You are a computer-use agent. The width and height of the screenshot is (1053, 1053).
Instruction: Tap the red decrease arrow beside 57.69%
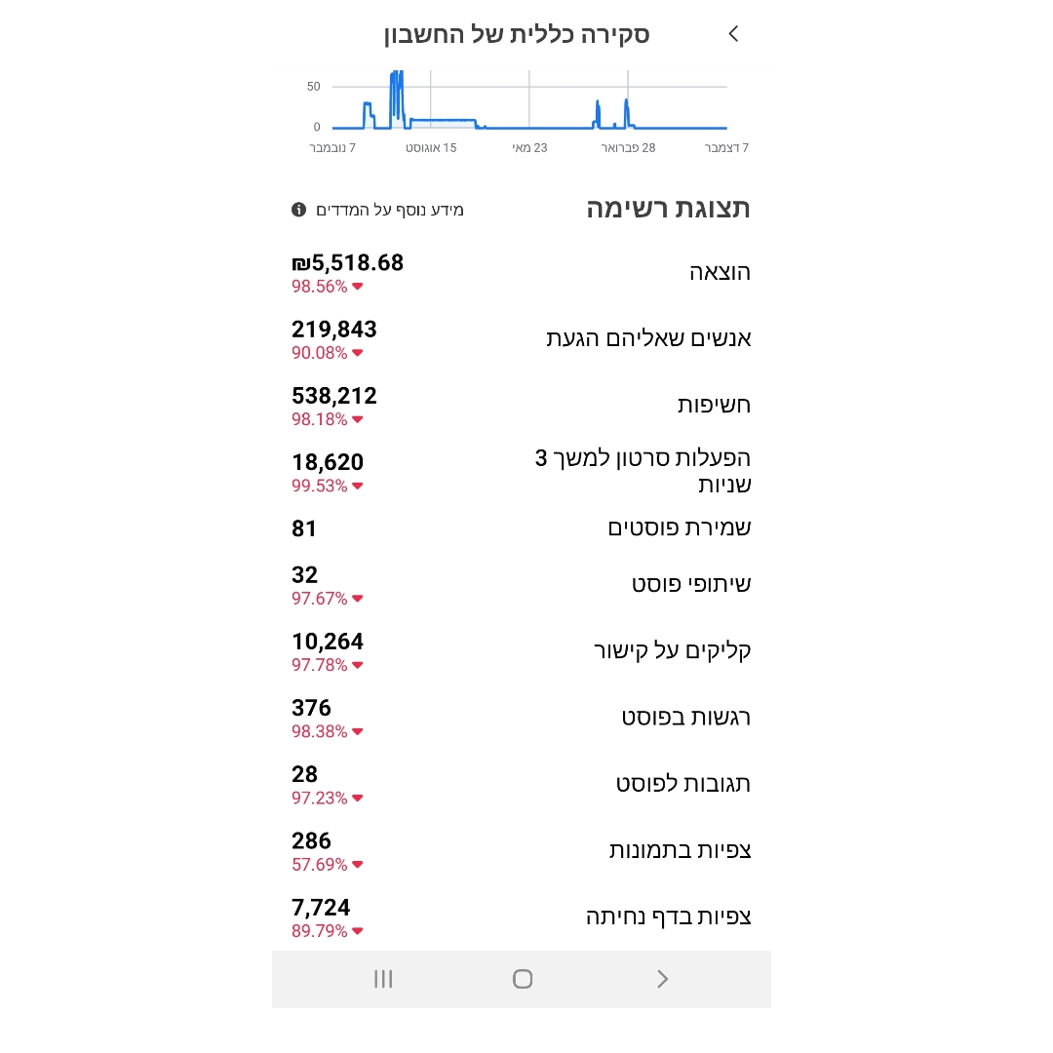357,865
